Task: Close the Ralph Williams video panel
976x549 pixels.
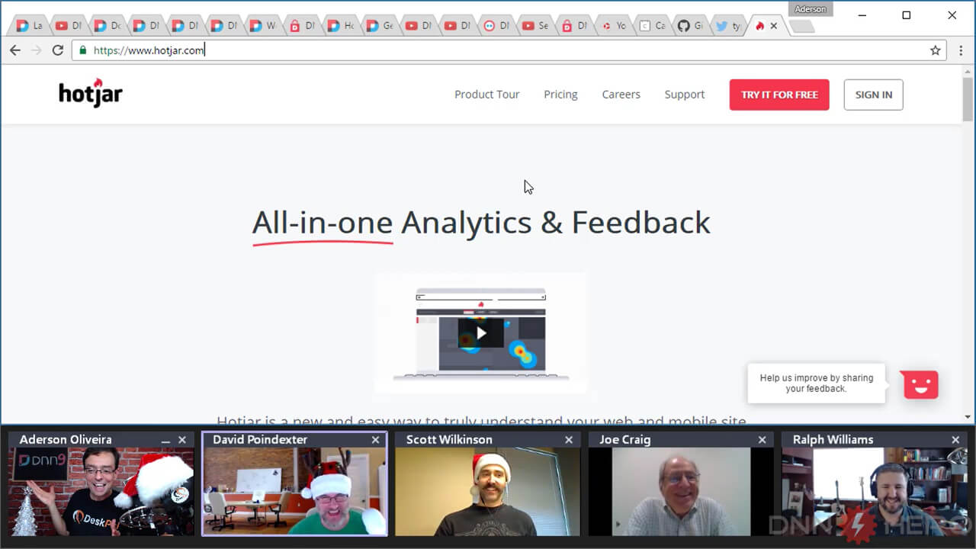Action: tap(955, 440)
